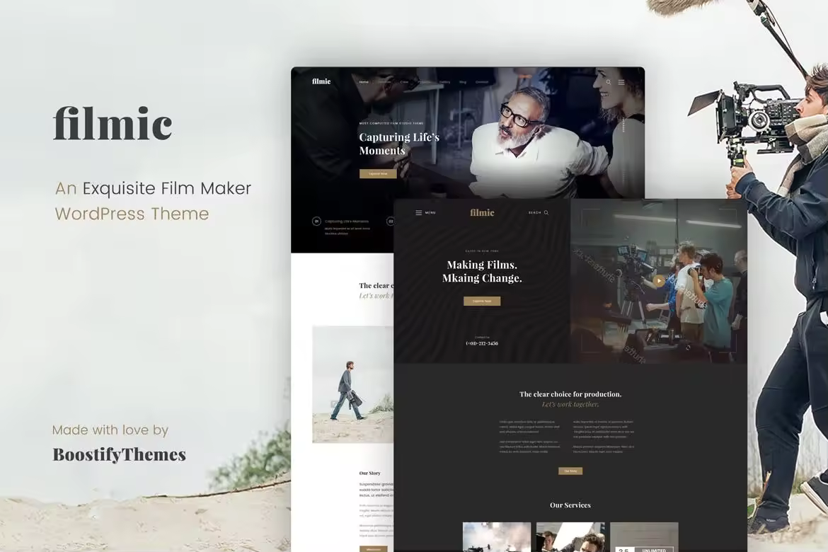Viewport: 828px width, 552px height.
Task: Click 'An Exquisite Film Maker' subtitle text
Action: click(153, 188)
